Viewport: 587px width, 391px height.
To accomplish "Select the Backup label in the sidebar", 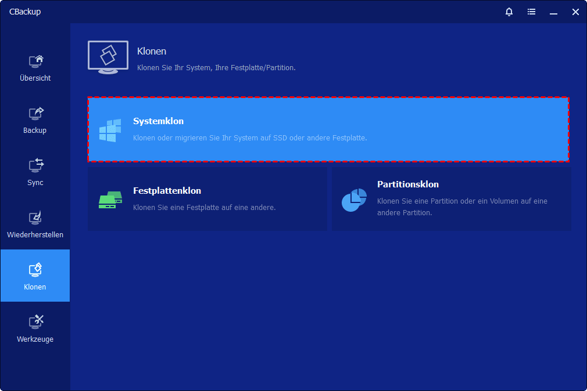I will pyautogui.click(x=35, y=131).
